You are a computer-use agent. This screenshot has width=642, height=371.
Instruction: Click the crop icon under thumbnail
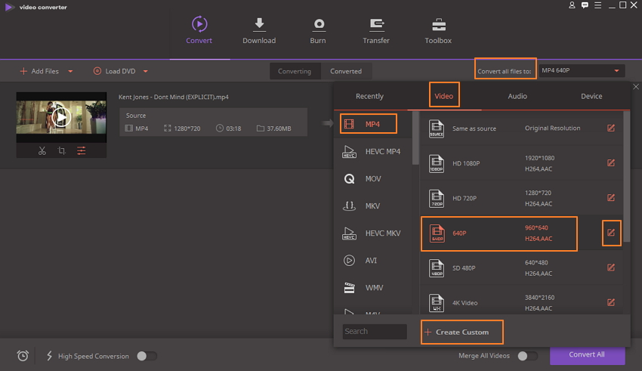(x=61, y=150)
